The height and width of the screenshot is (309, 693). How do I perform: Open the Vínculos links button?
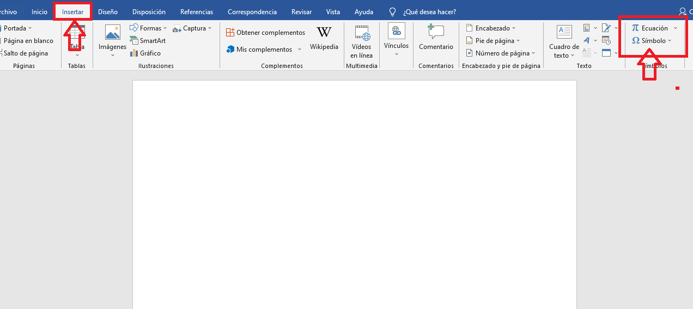(396, 39)
